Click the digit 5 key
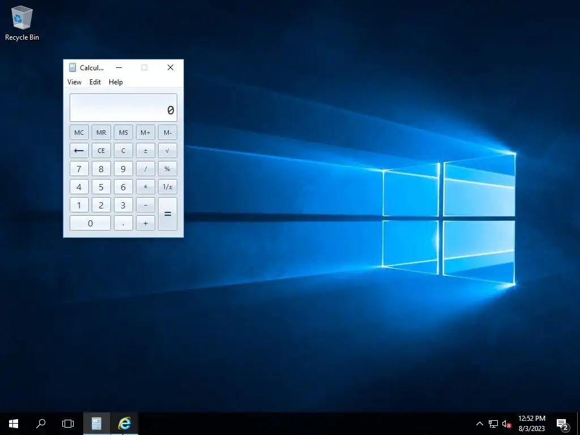Viewport: 580px width, 435px height. coord(101,187)
